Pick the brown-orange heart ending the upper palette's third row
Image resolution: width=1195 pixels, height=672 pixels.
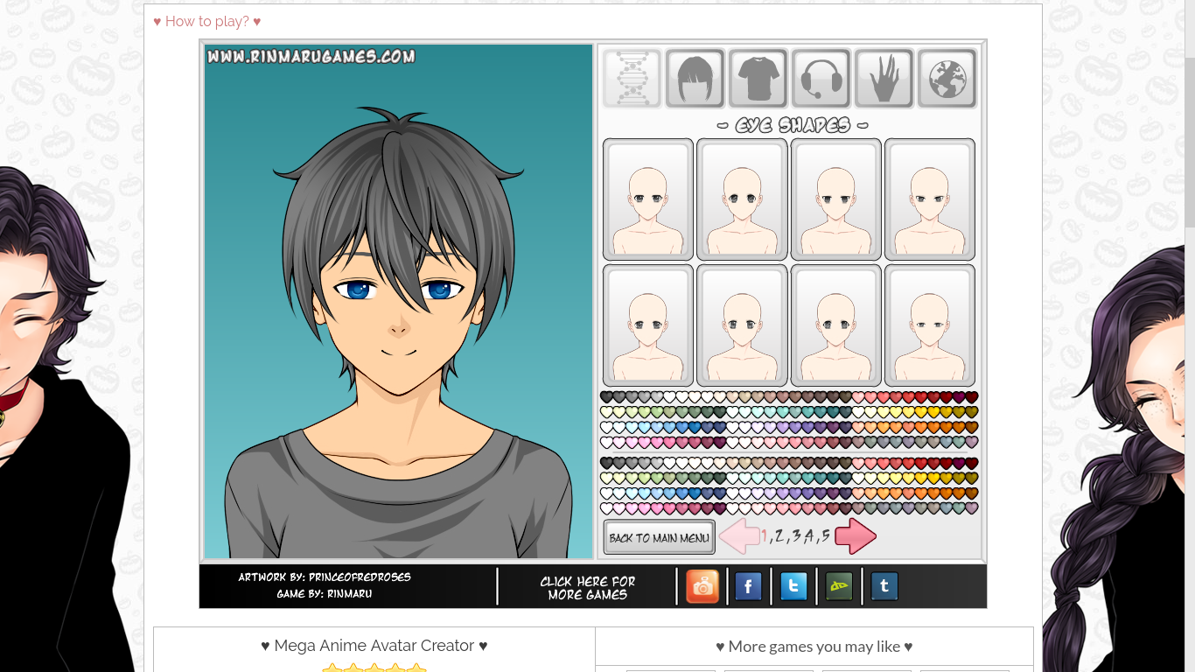[971, 427]
